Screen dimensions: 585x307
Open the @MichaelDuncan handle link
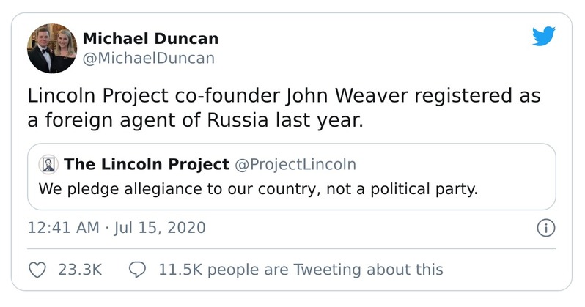[149, 58]
